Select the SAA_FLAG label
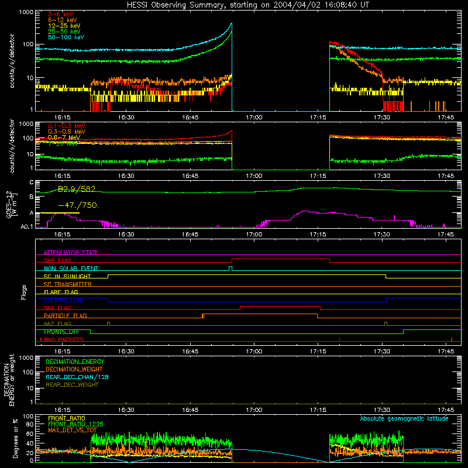 click(x=57, y=308)
